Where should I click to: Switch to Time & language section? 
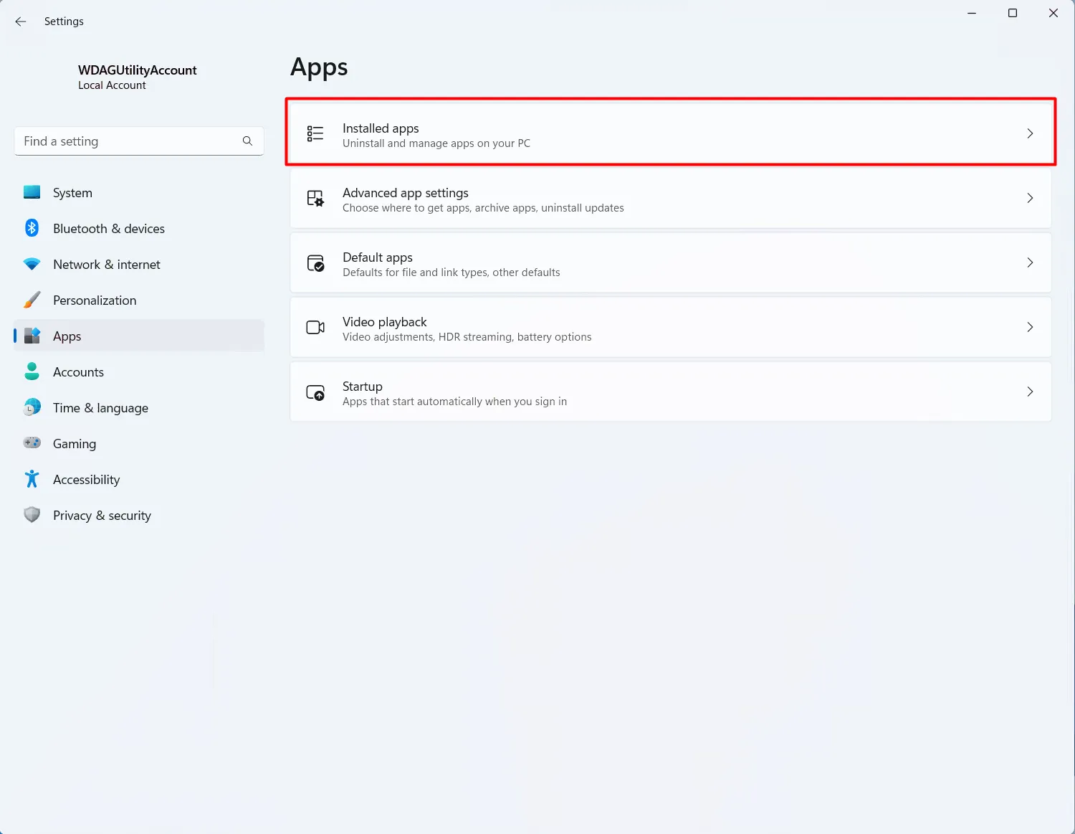click(101, 407)
